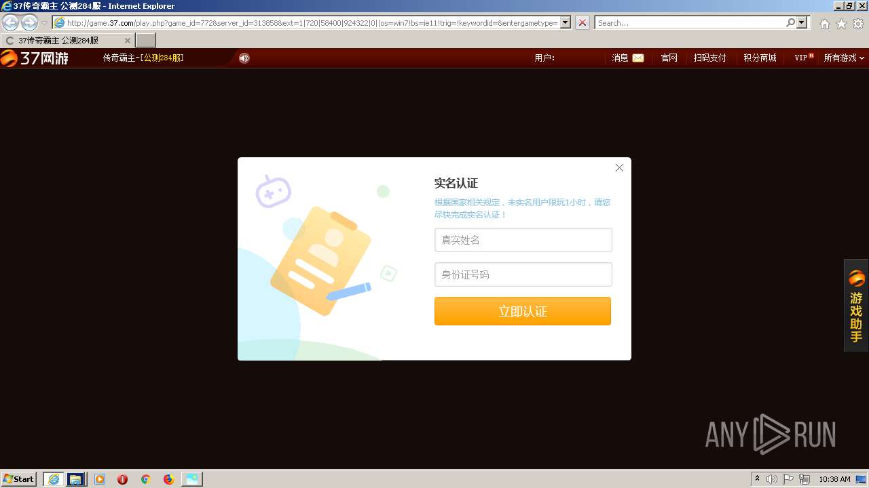Open Favorites star icon
This screenshot has height=488, width=869.
(x=841, y=24)
